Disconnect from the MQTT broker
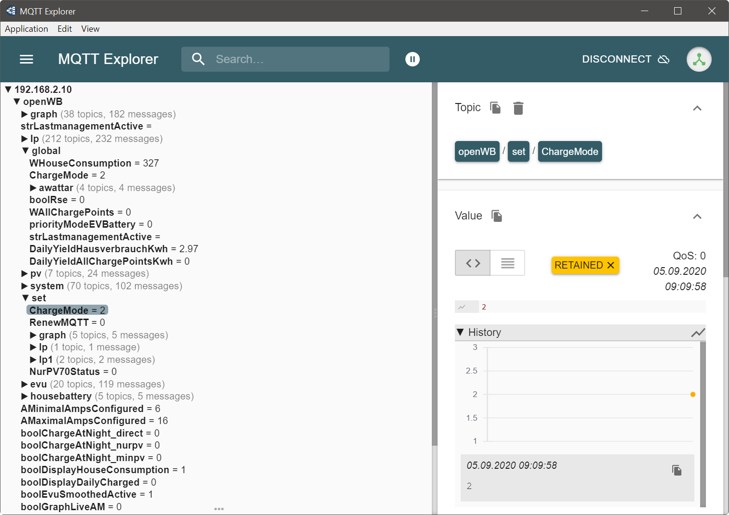Screen dimensions: 729x515 point(625,59)
